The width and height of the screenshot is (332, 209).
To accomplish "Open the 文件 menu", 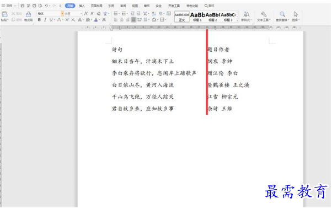I will 9,6.
